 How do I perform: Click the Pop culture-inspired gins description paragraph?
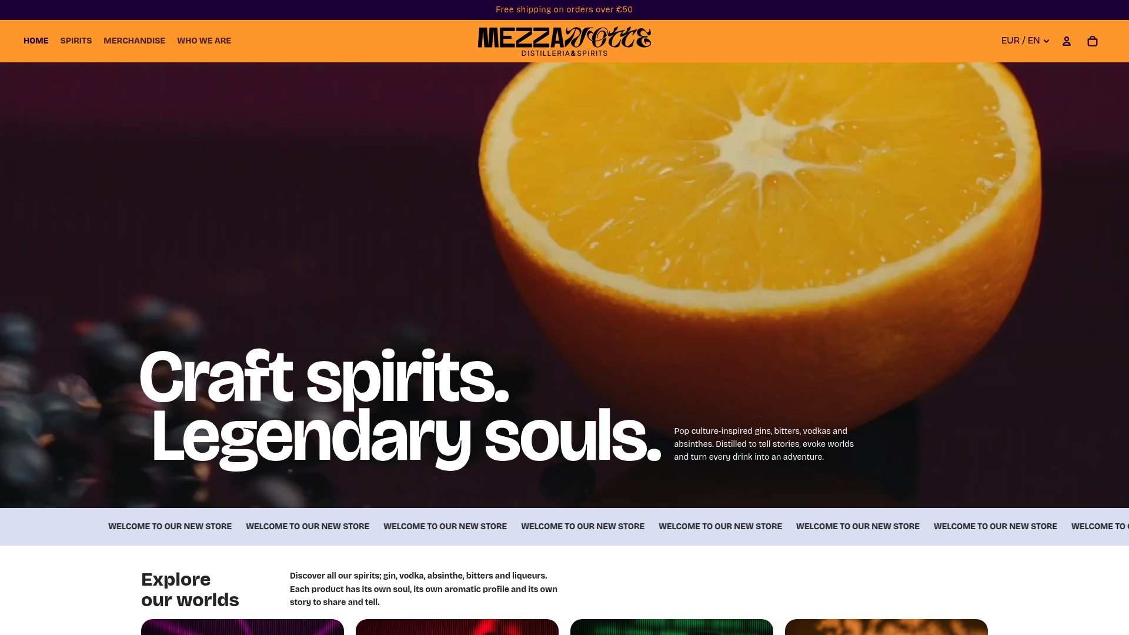[x=764, y=444]
